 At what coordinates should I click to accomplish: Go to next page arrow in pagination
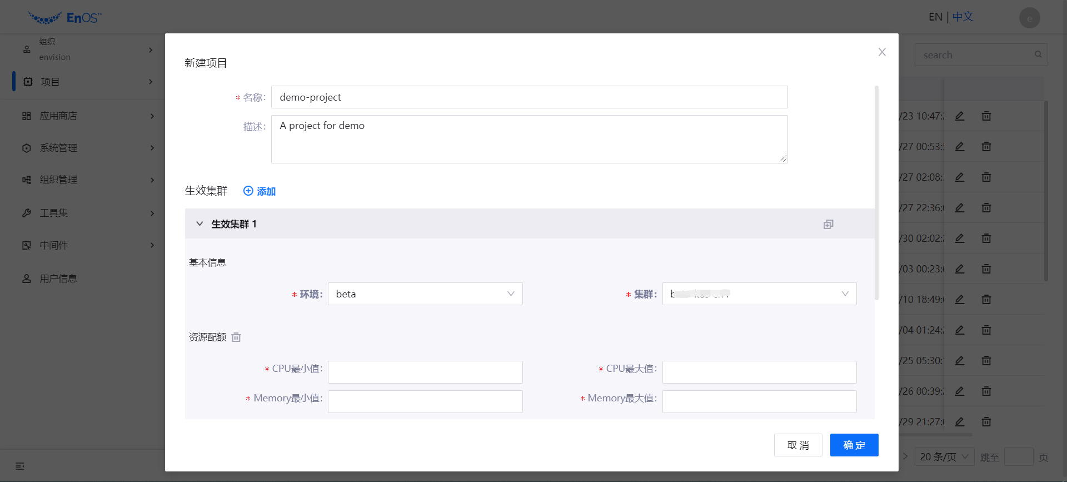(x=905, y=456)
